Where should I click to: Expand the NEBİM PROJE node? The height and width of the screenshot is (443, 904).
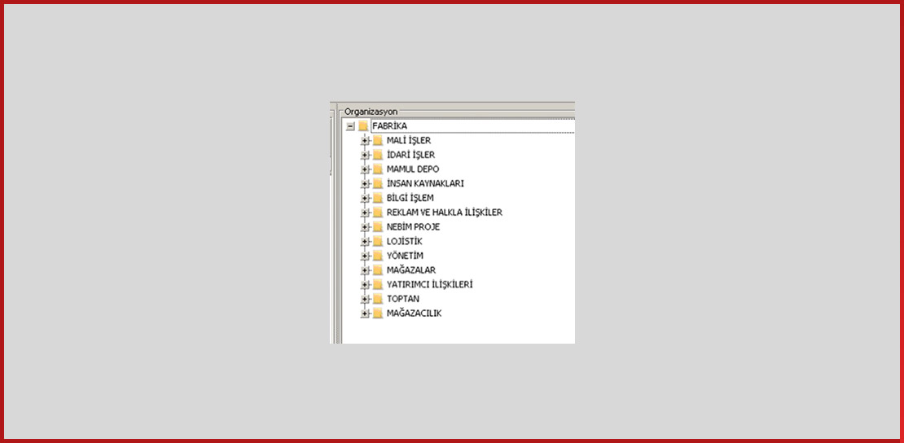pos(364,226)
